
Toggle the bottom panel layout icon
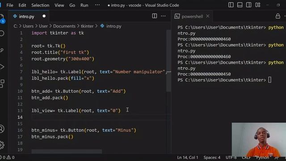[240, 5]
